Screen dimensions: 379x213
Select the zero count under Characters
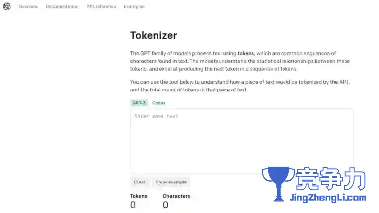click(x=165, y=205)
